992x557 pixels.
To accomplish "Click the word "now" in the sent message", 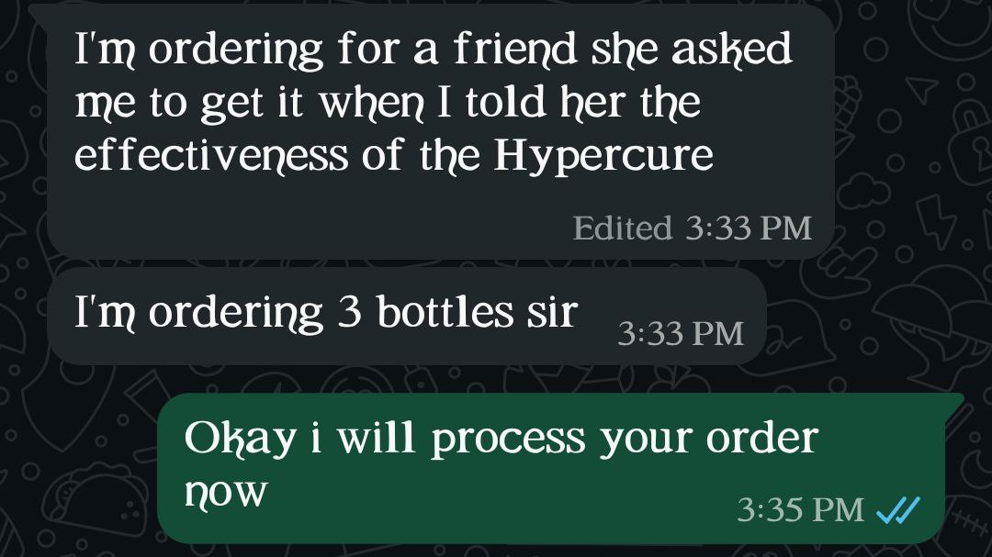I will pyautogui.click(x=227, y=492).
